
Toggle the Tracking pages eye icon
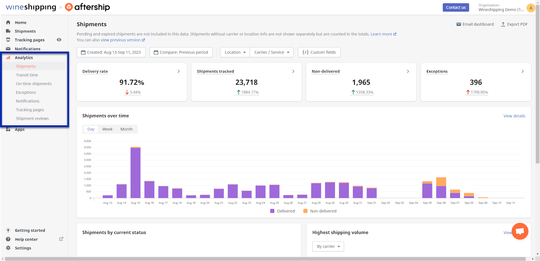click(x=59, y=40)
